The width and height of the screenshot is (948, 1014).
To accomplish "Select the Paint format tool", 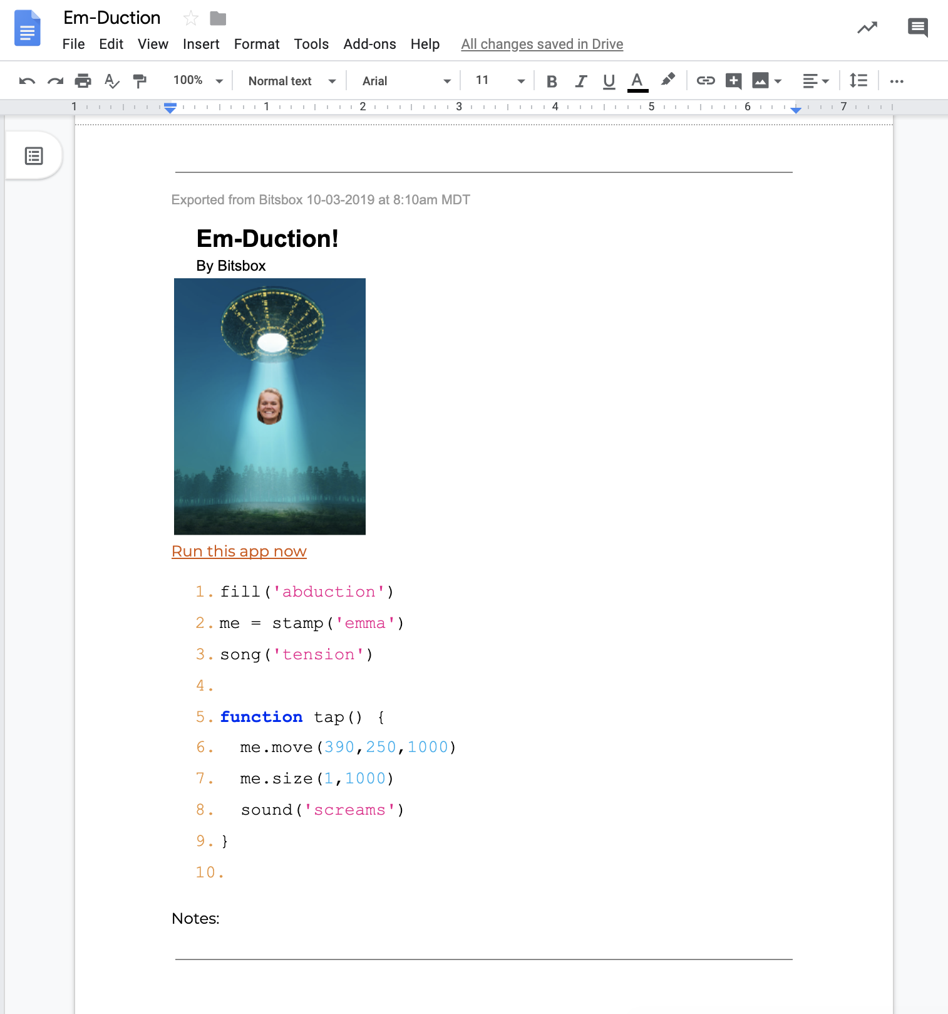I will [140, 81].
